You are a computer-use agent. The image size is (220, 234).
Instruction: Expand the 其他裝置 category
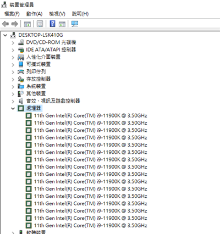(x=13, y=94)
